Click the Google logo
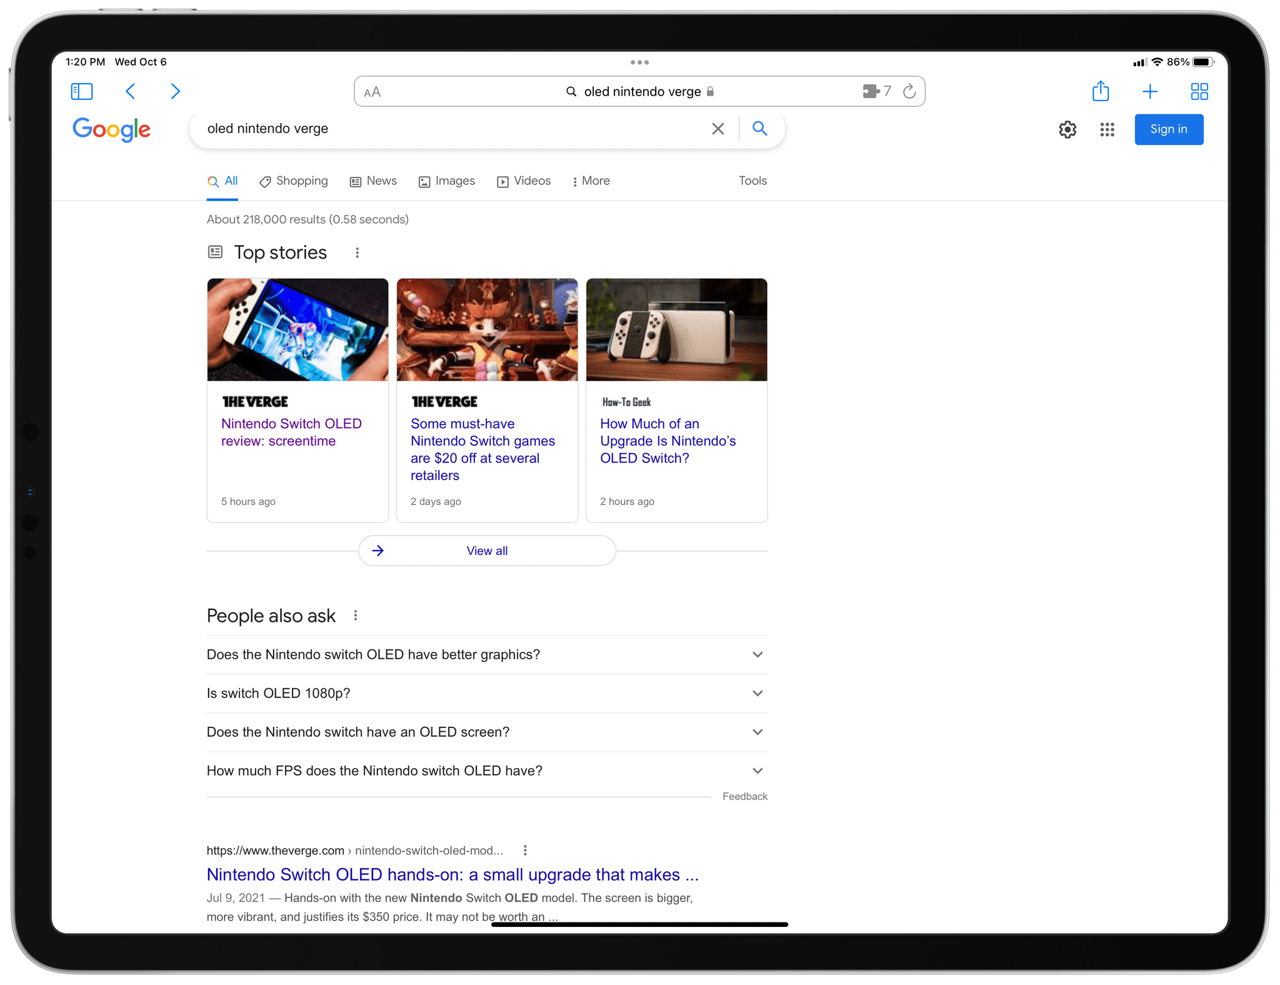This screenshot has width=1280, height=985. pos(111,129)
